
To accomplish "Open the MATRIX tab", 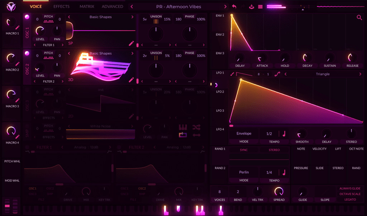I will (87, 6).
